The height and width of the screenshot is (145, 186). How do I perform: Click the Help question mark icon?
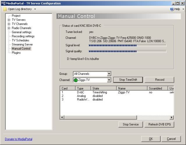[x=172, y=9]
